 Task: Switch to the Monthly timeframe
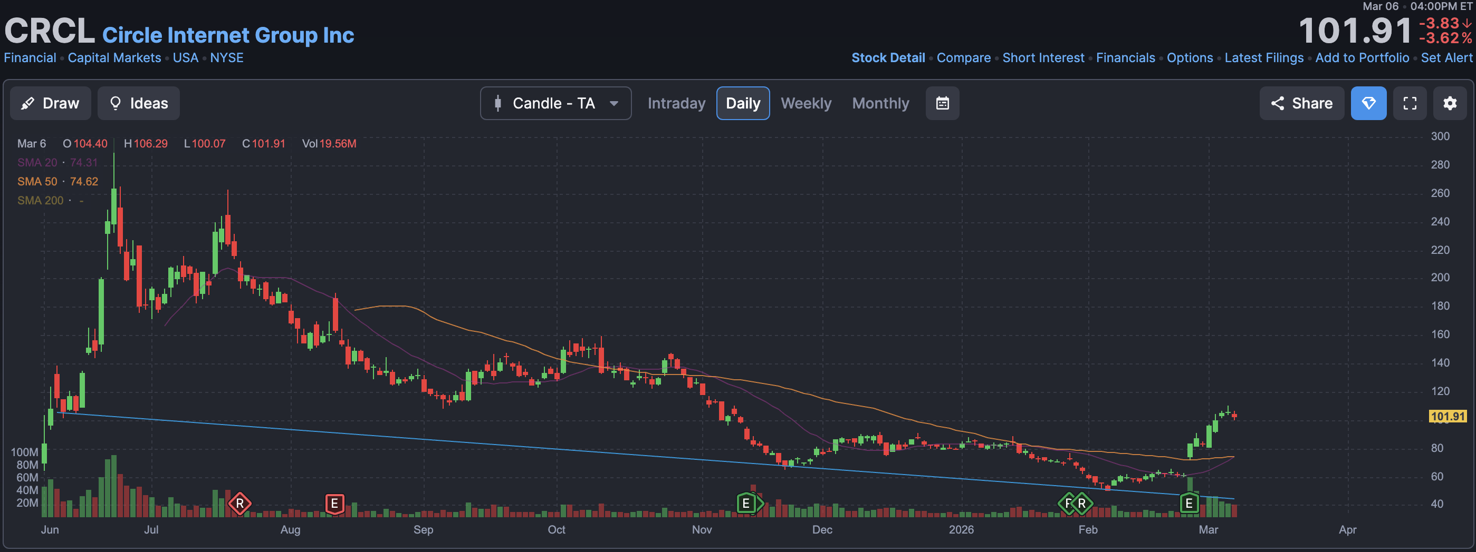(880, 103)
